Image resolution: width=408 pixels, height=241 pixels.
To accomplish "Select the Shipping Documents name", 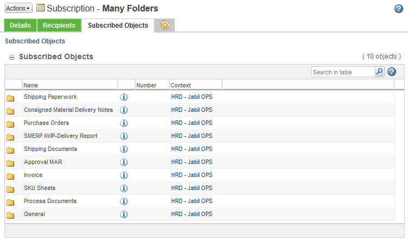I will coord(50,149).
